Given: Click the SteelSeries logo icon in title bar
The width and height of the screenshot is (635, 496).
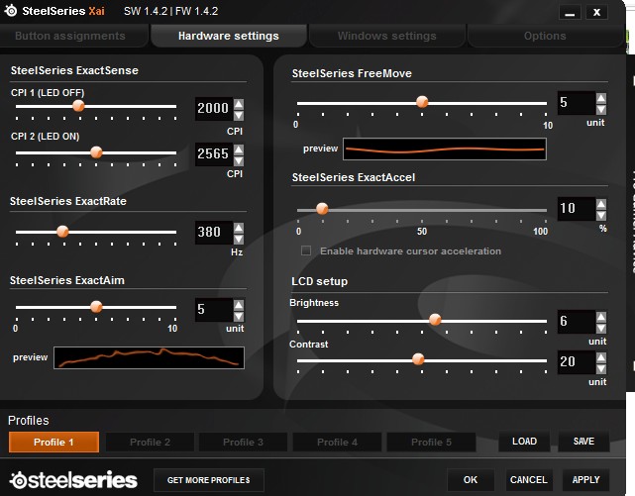Looking at the screenshot, I should point(11,11).
